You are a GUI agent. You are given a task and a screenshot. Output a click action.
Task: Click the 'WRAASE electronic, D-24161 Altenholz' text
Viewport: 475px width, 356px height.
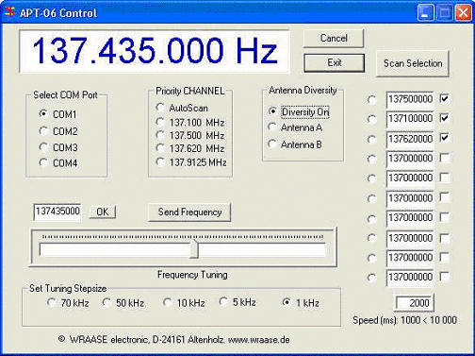[x=147, y=340]
